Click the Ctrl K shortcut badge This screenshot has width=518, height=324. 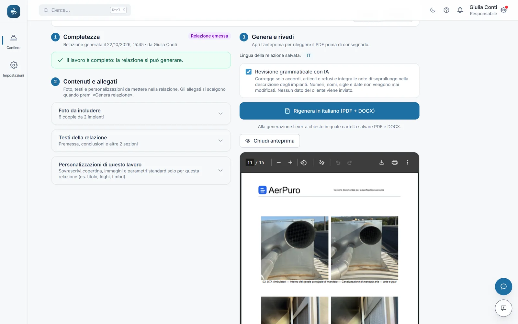point(118,10)
